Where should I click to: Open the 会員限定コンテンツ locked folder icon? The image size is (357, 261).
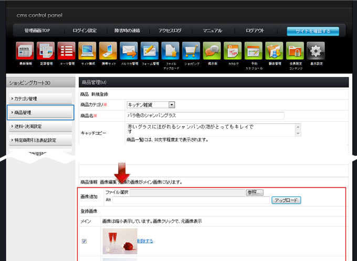(x=295, y=51)
